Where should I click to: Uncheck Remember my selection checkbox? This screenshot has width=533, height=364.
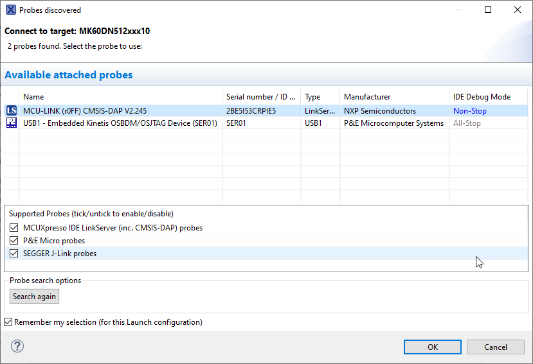(x=8, y=322)
